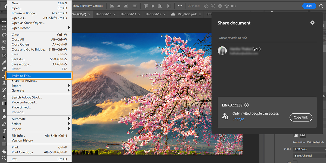
Task: Select the Dodge tool
Action: (x=4, y=117)
